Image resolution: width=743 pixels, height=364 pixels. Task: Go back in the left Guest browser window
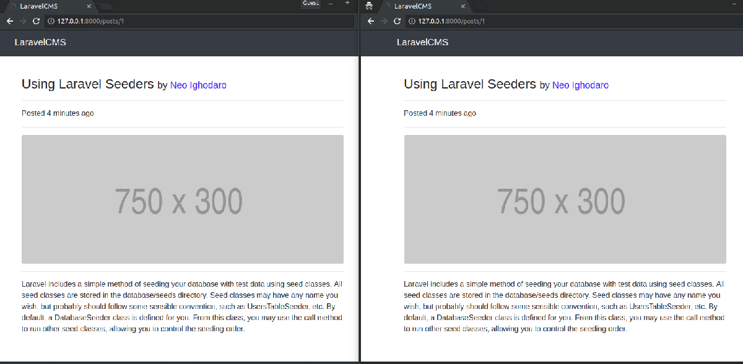11,21
